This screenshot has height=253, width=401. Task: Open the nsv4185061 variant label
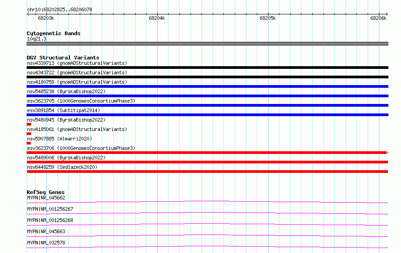[x=77, y=129]
